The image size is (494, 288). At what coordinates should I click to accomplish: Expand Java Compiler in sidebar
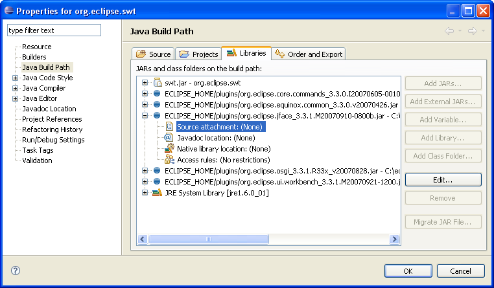pos(15,88)
